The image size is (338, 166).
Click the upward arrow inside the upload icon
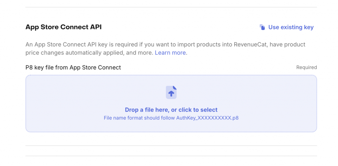[171, 94]
